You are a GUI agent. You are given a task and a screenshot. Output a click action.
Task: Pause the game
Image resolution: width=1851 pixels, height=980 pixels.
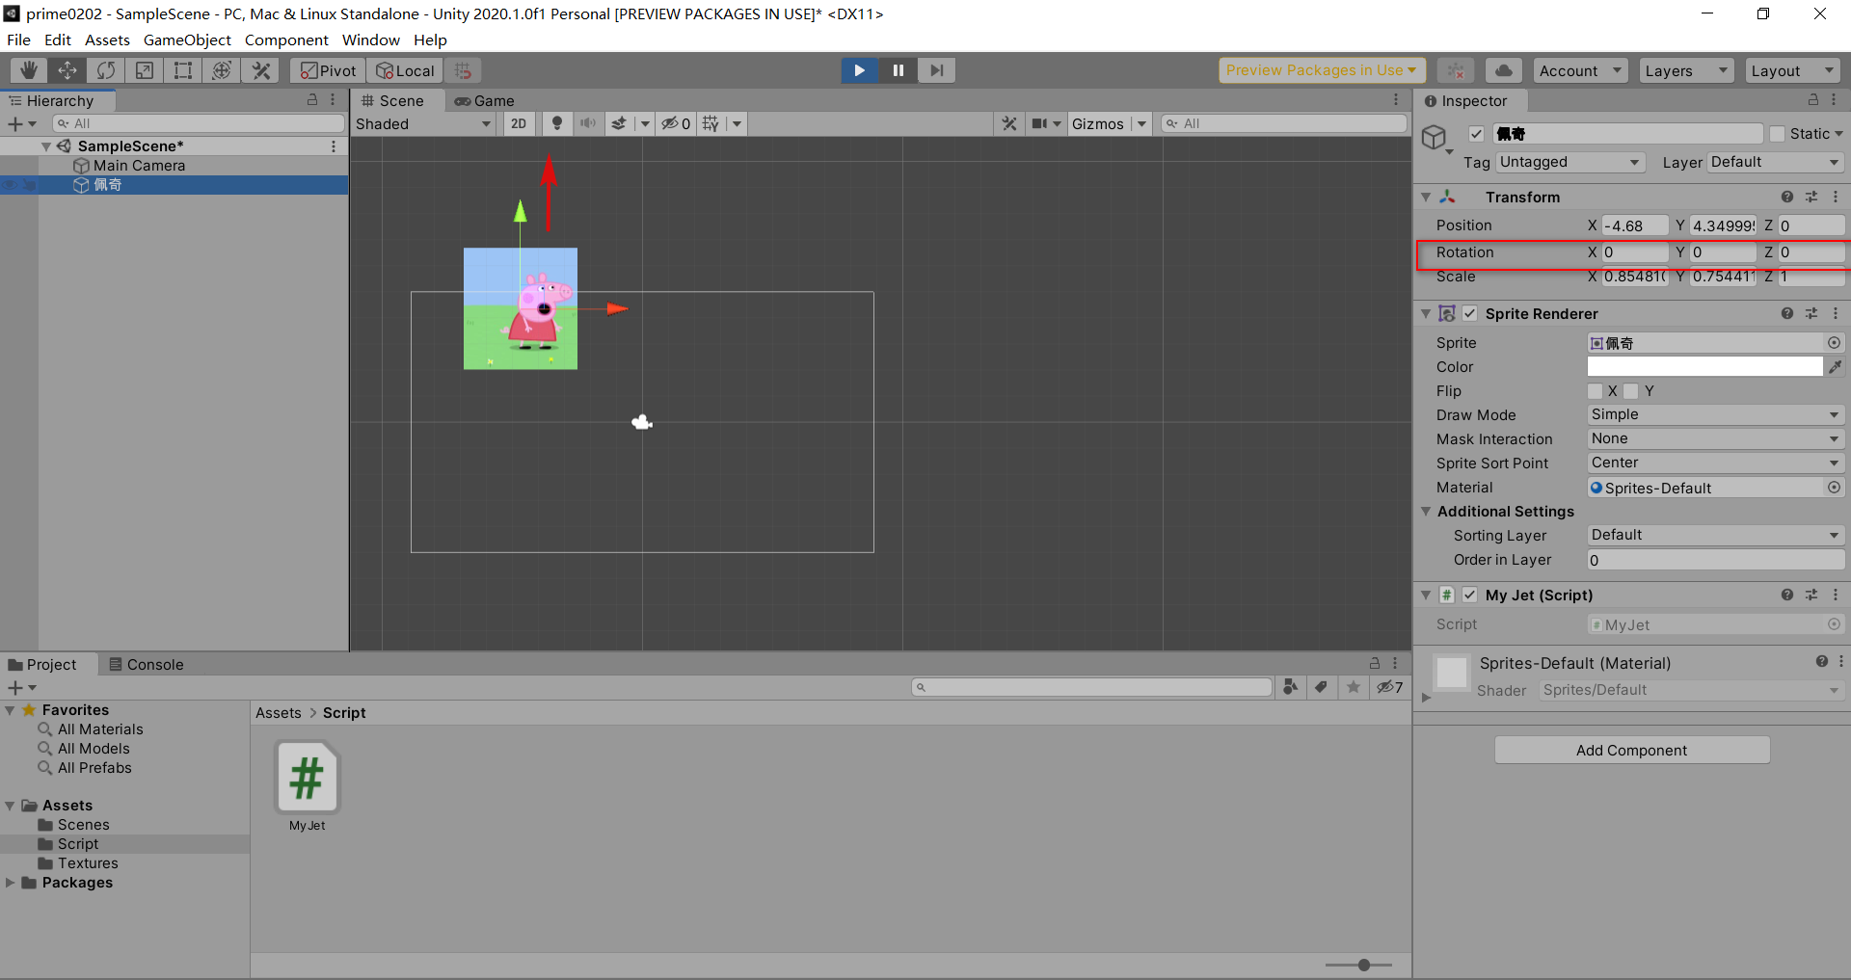pos(898,70)
